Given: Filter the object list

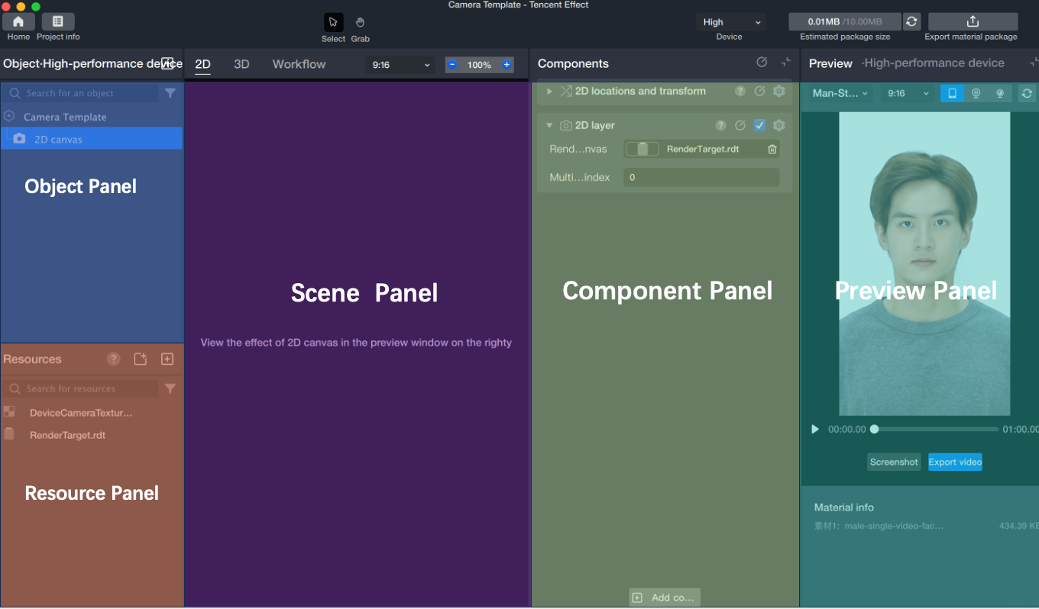Looking at the screenshot, I should (x=170, y=93).
